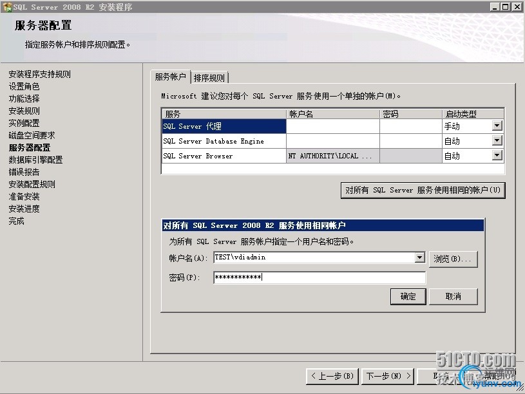The image size is (525, 394).
Task: Click the 帐户名 column header
Action: pyautogui.click(x=333, y=114)
